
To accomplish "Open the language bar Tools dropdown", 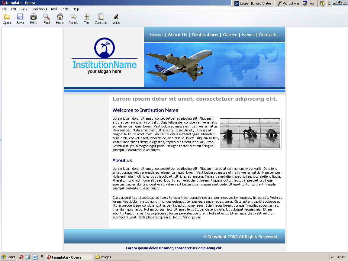I will [309, 3].
